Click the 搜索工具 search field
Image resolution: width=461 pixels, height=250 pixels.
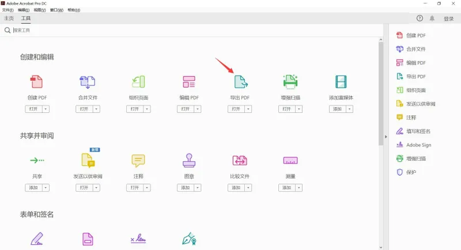click(x=191, y=31)
